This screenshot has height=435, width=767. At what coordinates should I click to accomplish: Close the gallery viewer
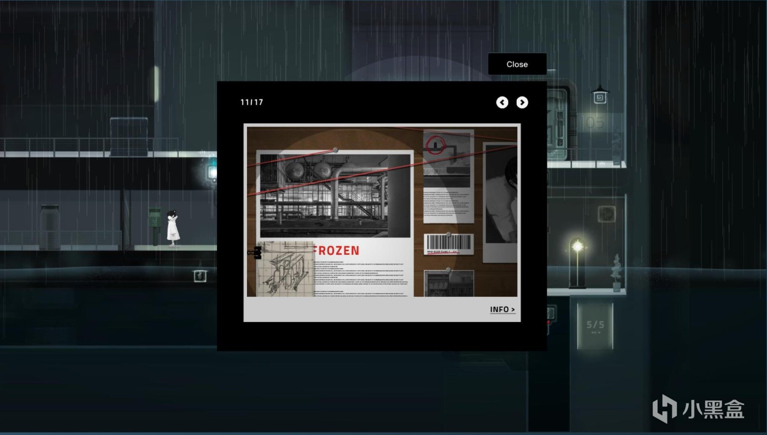(x=517, y=64)
